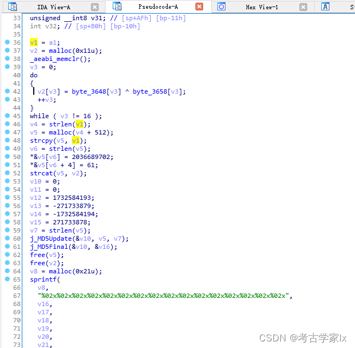Click strcpy function call
Viewport: 355px width, 348px height.
(x=41, y=141)
